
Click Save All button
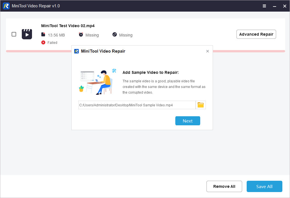(x=264, y=186)
